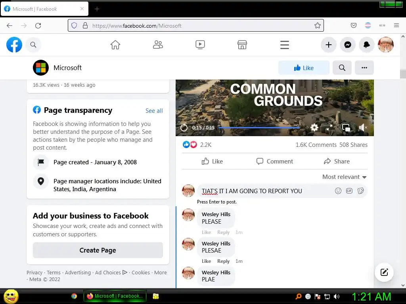Viewport: 406px width, 304px height.
Task: Select the Microsoft | Facebook tab
Action: click(44, 9)
